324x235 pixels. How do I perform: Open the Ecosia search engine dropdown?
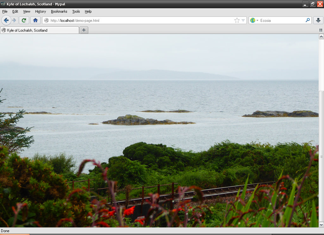254,21
